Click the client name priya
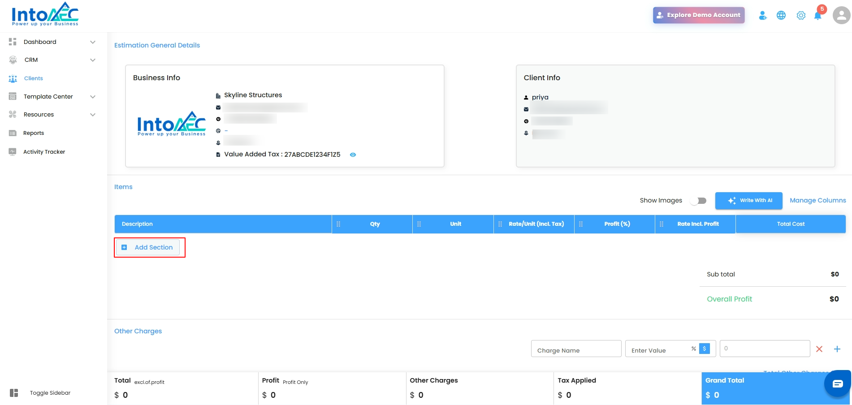The width and height of the screenshot is (852, 405). (x=540, y=97)
